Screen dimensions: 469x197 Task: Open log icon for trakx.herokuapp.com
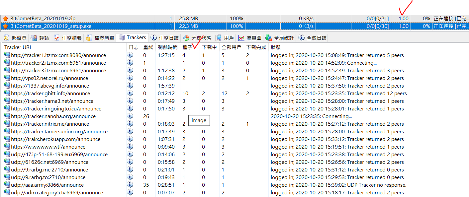130,139
